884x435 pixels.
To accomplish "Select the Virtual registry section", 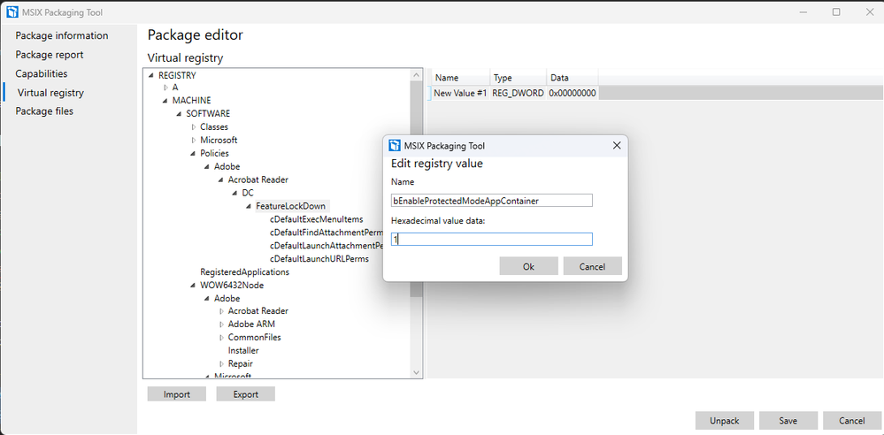I will tap(50, 93).
